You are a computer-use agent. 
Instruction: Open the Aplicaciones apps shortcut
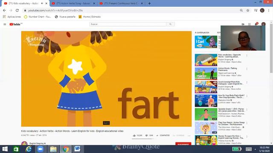point(12,17)
